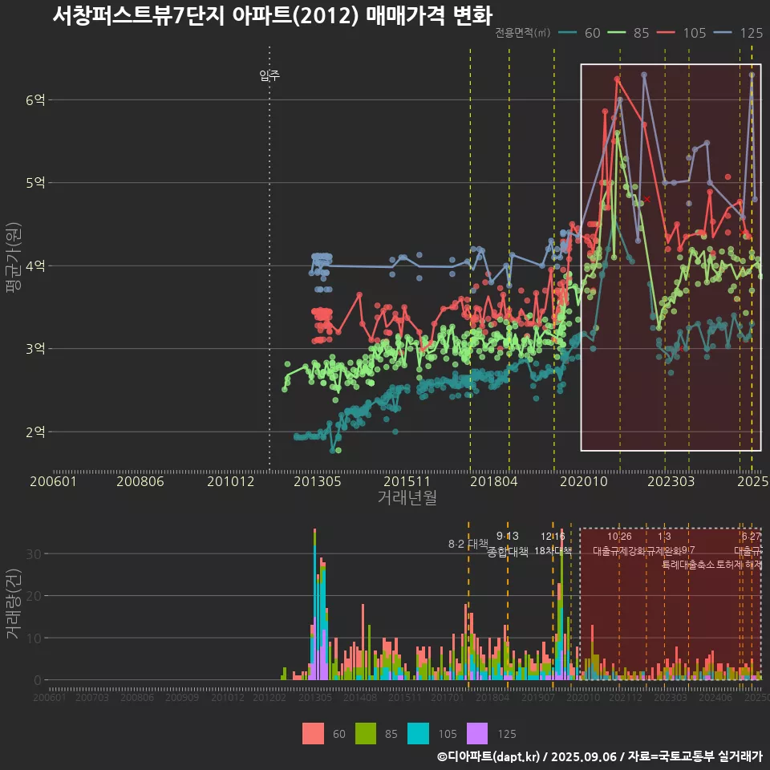Click the 12·16 18차대책 policy label
Image resolution: width=770 pixels, height=770 pixels.
[x=553, y=544]
